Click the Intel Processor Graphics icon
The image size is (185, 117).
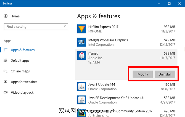pos(82,42)
